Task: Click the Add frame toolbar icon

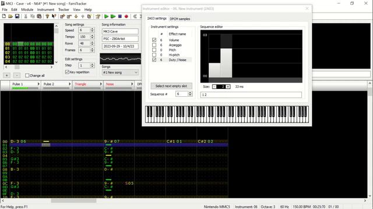Action: [62, 16]
